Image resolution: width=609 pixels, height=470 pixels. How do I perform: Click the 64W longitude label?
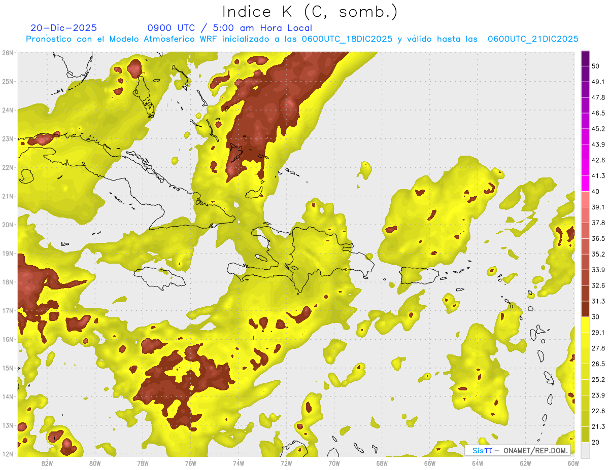pos(478,463)
